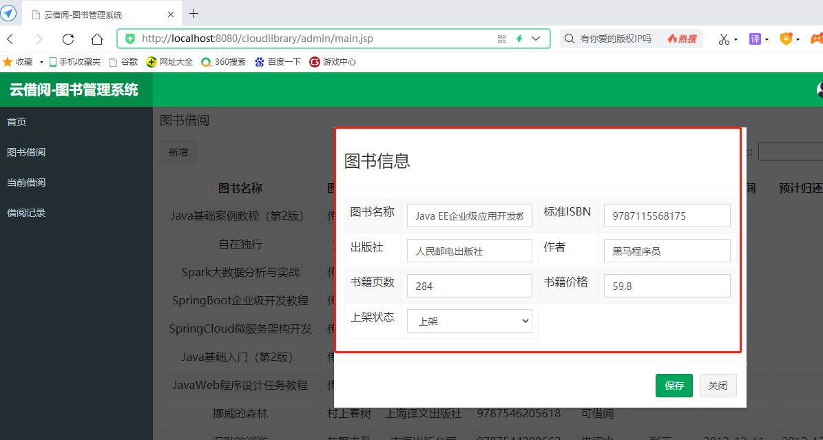This screenshot has width=823, height=440.
Task: Open the scissors screenshot tool
Action: click(725, 39)
